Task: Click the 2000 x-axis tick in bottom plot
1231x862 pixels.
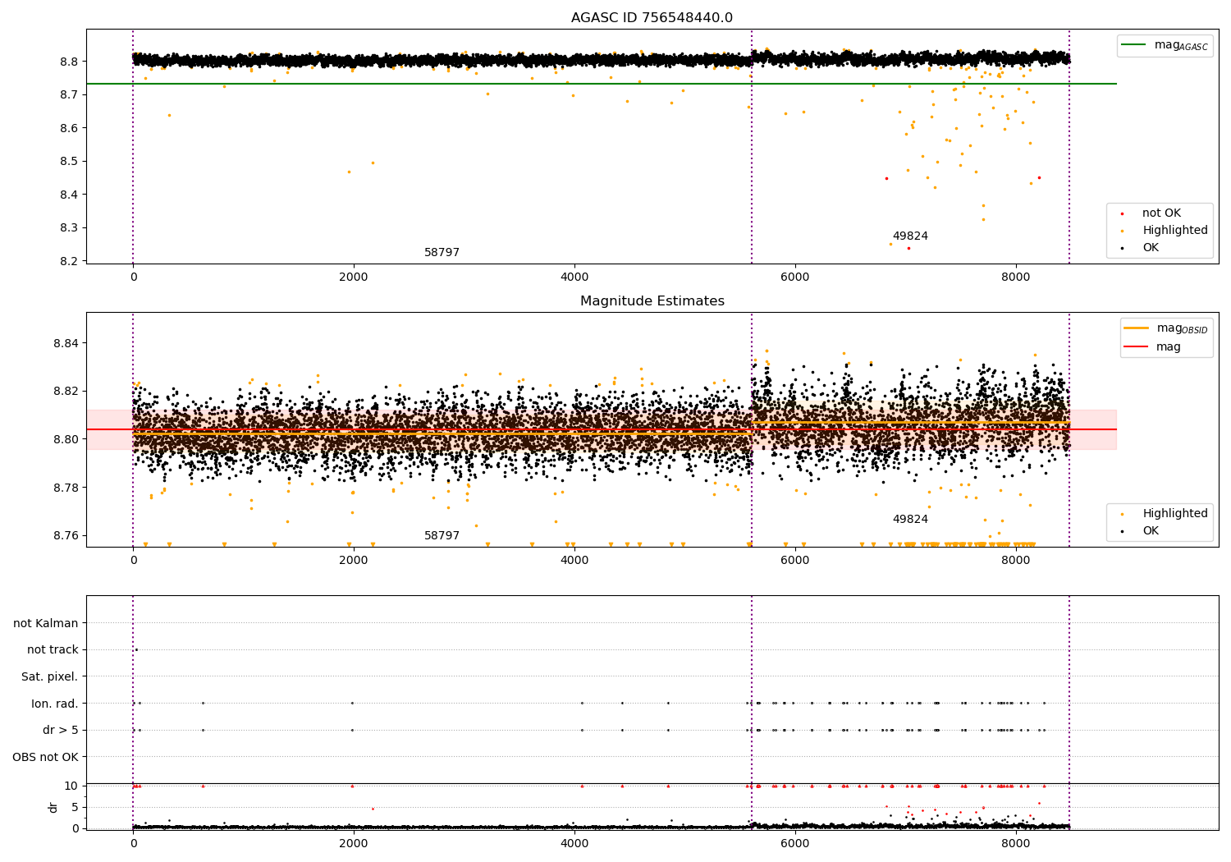Action: point(354,843)
